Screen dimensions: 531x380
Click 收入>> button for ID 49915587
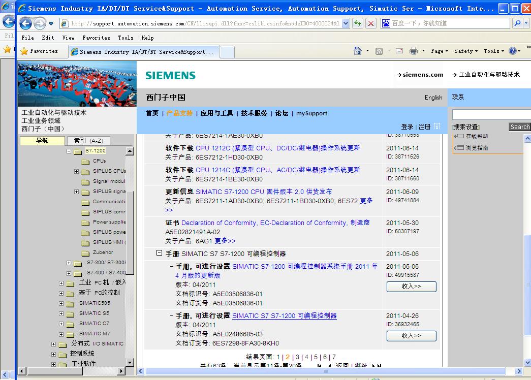[x=412, y=287]
